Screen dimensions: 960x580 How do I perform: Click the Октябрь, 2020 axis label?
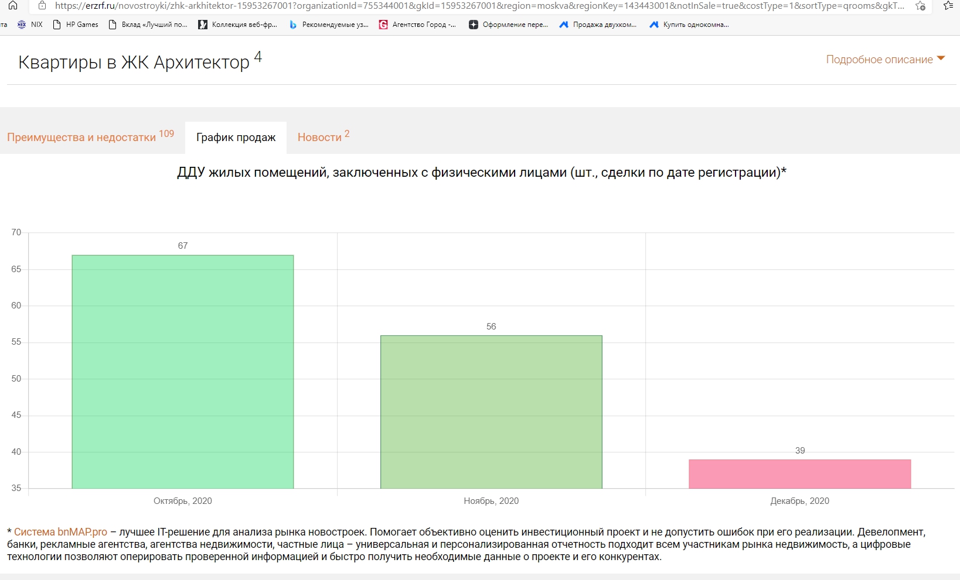click(183, 501)
